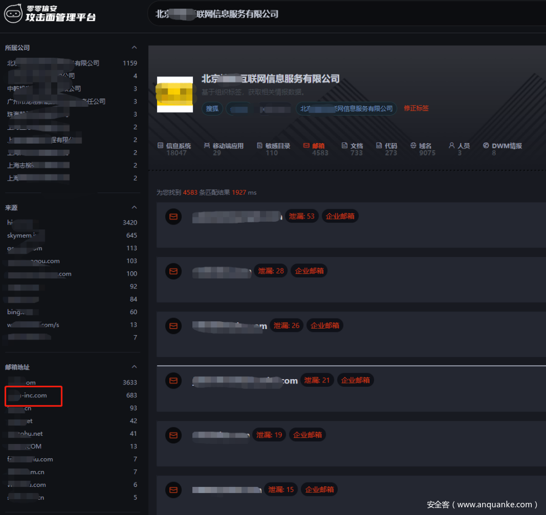
Task: Click the mail icon of the 泄漏: 15 result
Action: pyautogui.click(x=174, y=490)
